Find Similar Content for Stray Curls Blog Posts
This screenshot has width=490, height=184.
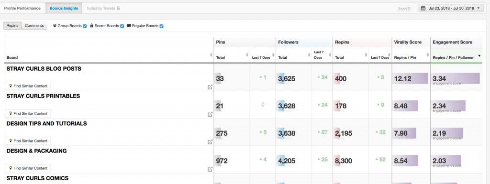pos(28,86)
